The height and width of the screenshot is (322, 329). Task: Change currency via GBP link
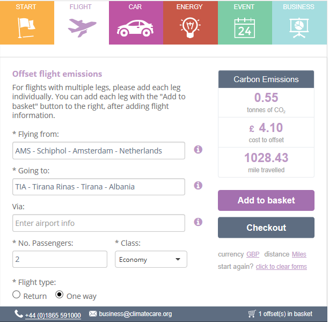[253, 254]
